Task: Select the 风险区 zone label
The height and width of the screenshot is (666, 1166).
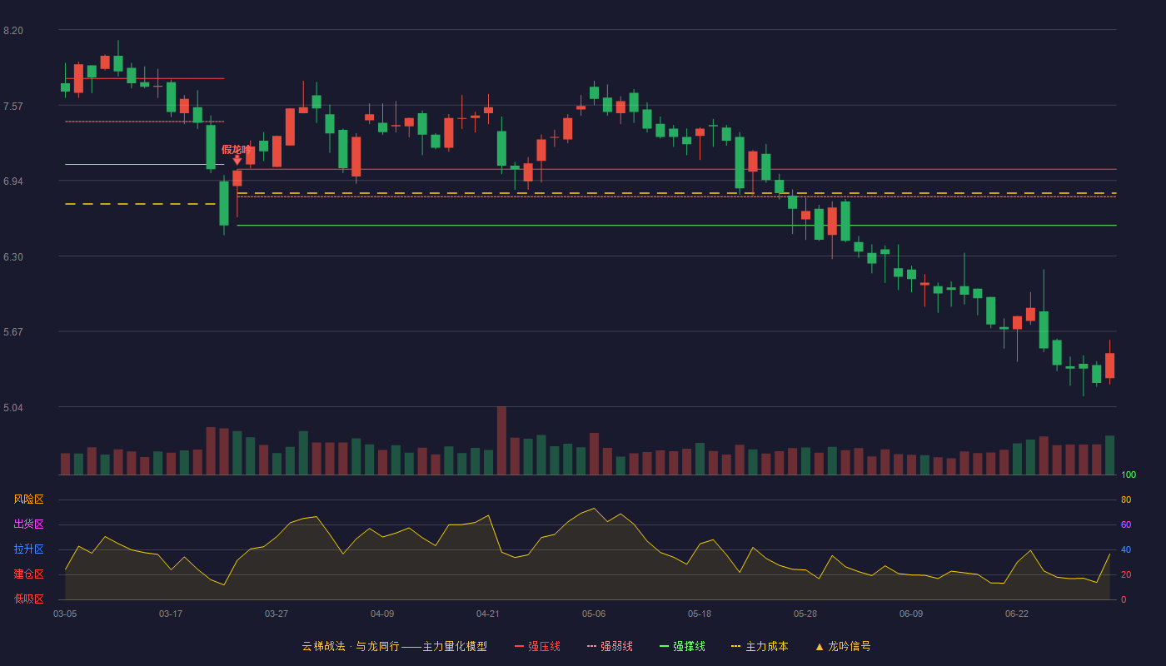Action: tap(28, 499)
